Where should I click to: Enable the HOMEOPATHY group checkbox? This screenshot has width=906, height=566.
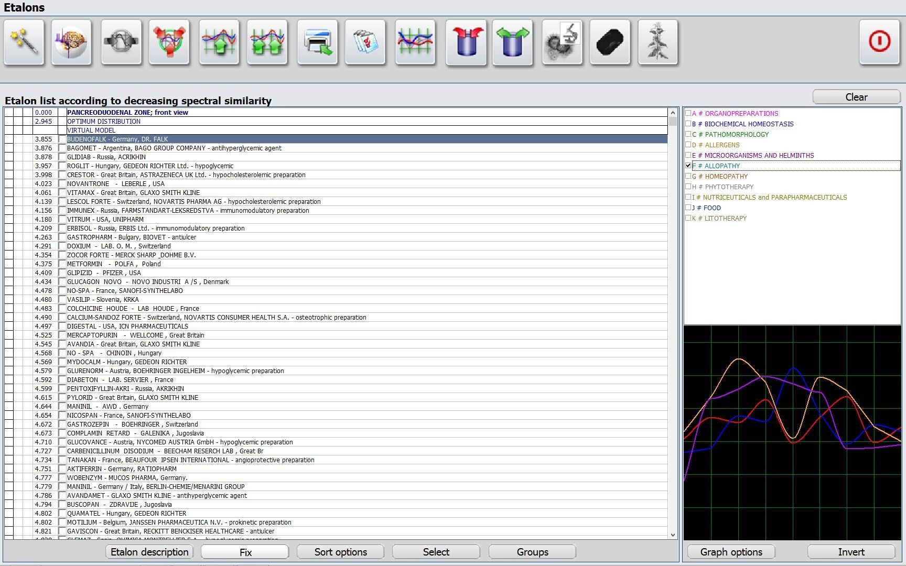(x=688, y=176)
